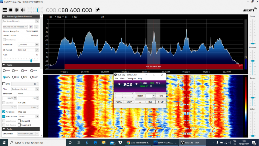Screen dimensions: 259x146
Task: Click the REC button in RDS Spy
Action: click(150, 102)
